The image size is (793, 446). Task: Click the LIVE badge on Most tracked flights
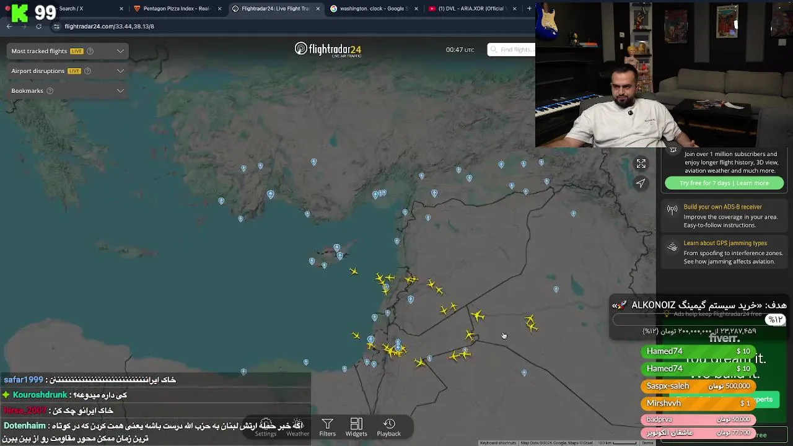pos(76,51)
